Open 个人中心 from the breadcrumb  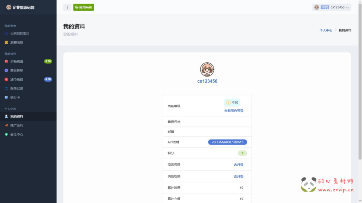pyautogui.click(x=327, y=30)
